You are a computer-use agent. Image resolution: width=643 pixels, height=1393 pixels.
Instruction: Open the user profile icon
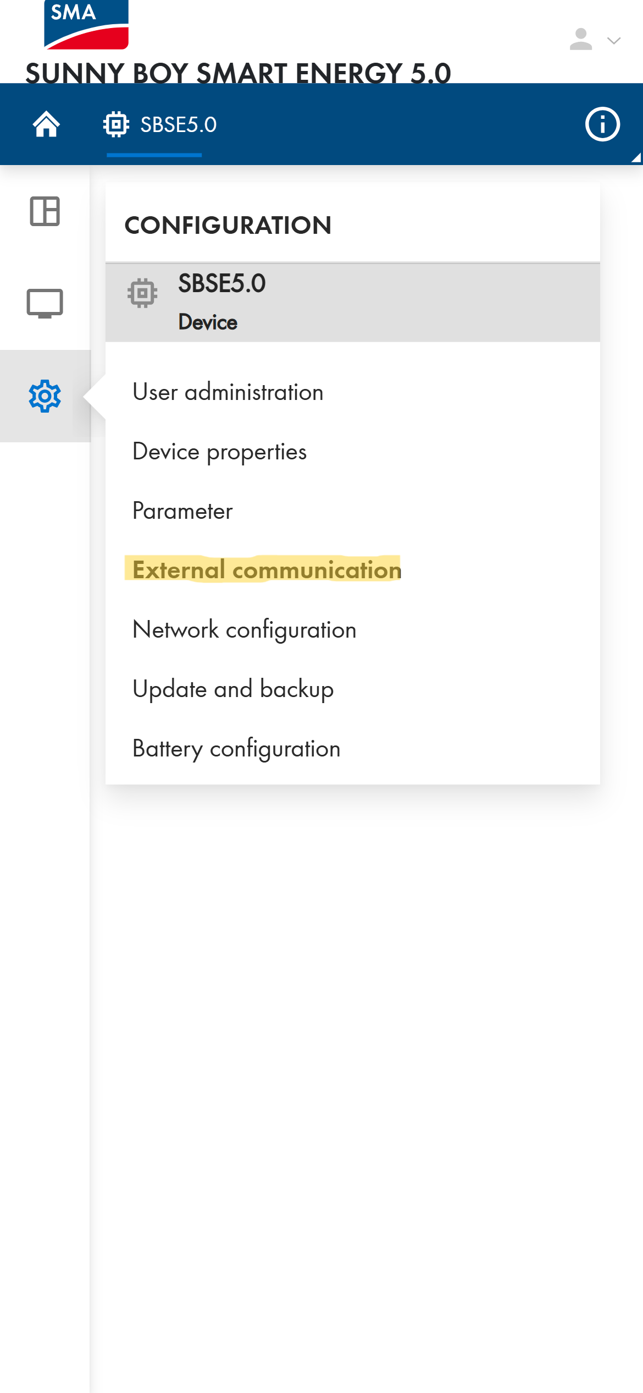[580, 40]
